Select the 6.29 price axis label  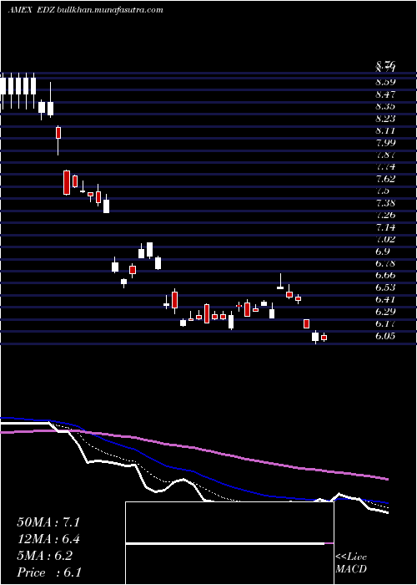point(385,312)
